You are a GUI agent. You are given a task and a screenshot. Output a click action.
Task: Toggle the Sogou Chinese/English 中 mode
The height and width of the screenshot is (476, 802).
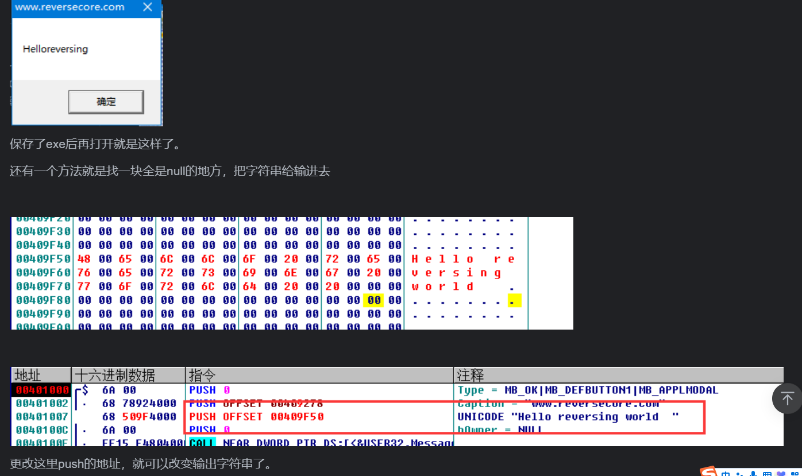point(726,474)
